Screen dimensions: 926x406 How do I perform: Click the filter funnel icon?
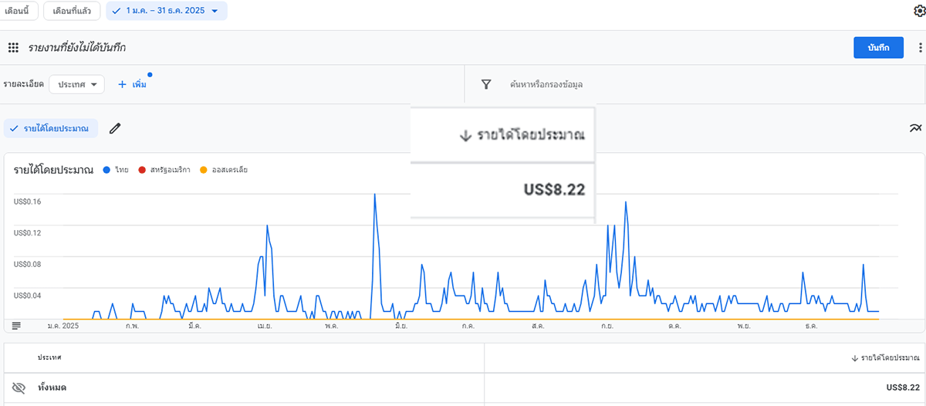click(486, 85)
